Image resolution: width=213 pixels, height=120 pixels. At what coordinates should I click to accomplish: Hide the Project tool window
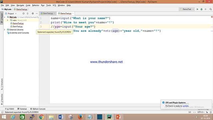point(37,13)
